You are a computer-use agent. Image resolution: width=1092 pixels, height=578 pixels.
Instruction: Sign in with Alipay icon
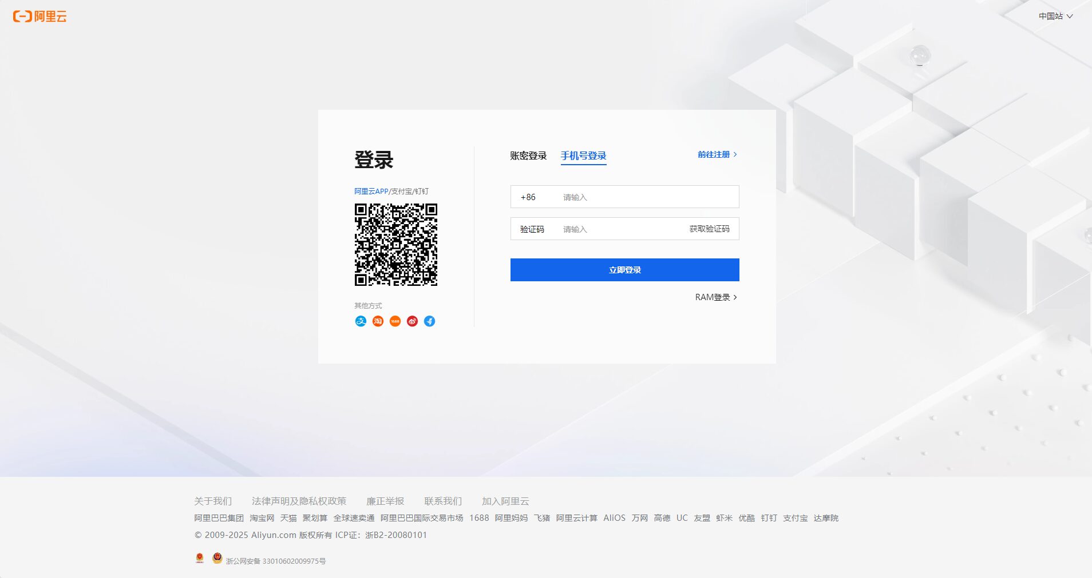tap(361, 321)
